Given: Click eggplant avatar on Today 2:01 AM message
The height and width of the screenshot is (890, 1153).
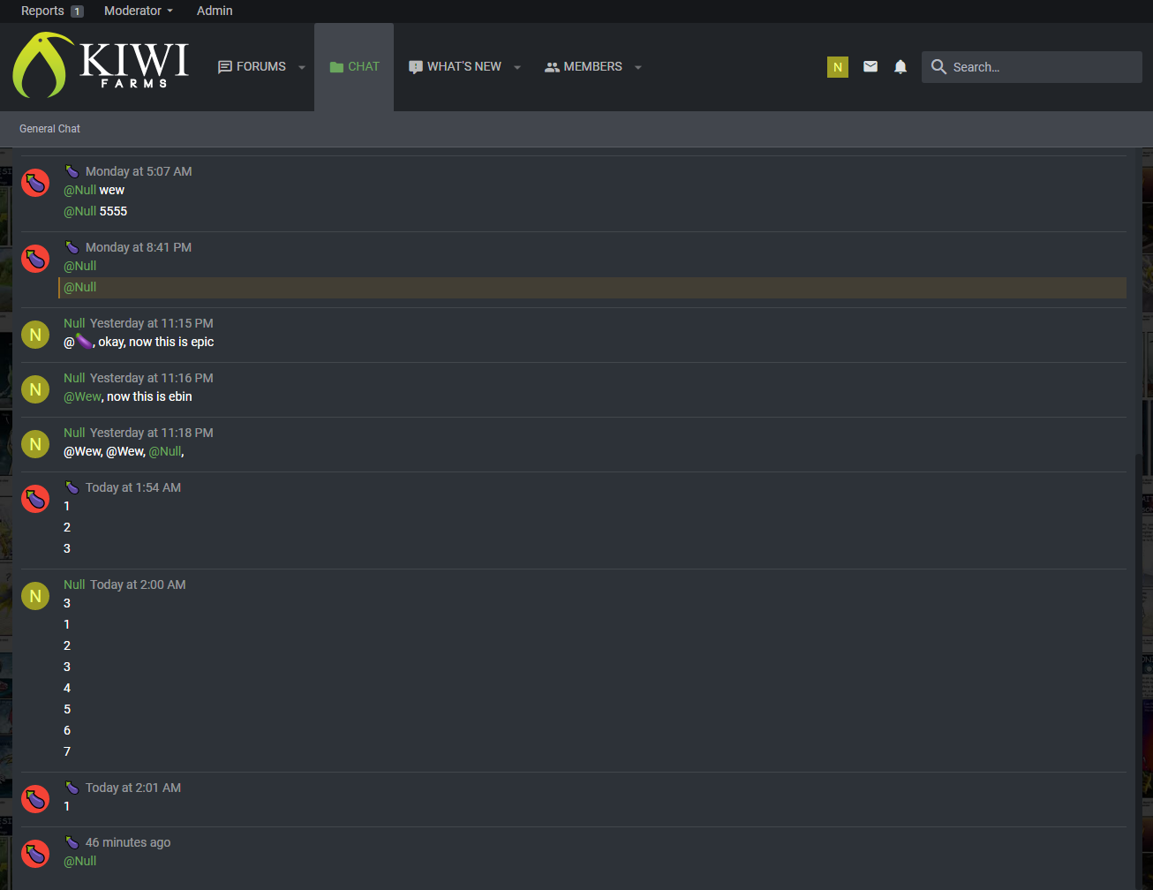Looking at the screenshot, I should pos(35,799).
